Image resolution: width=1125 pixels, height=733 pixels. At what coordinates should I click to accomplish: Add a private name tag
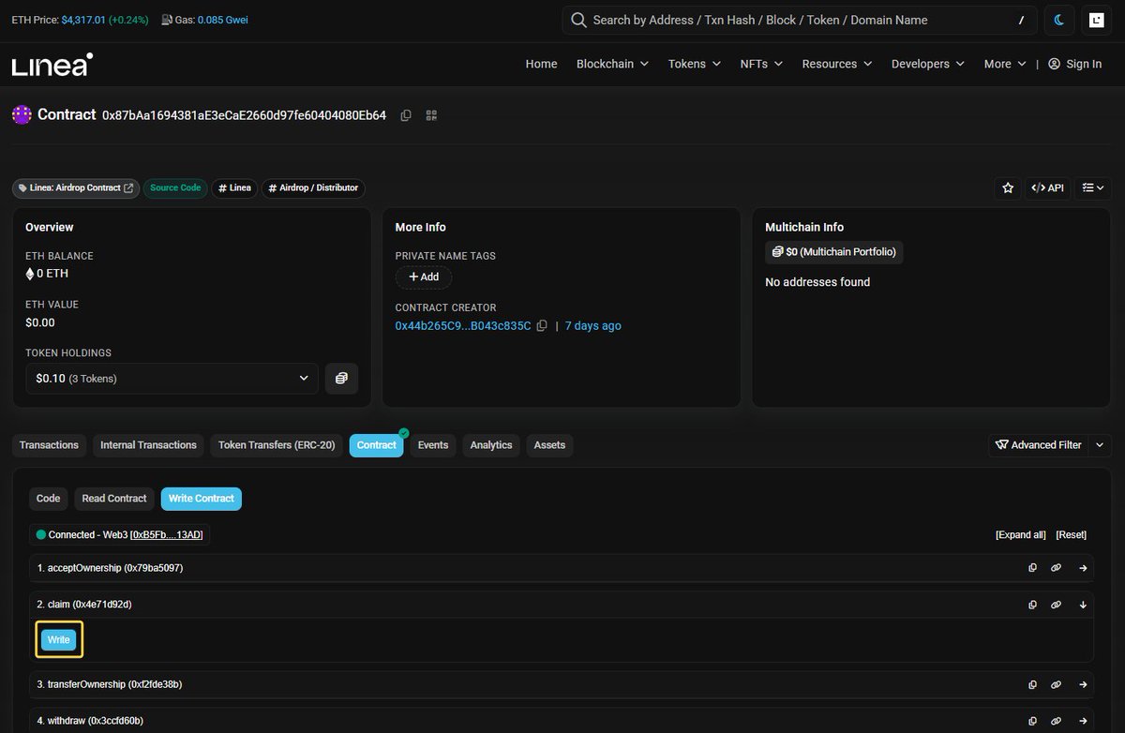click(x=424, y=277)
